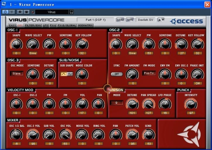Viewport: 212px width, 150px height.
Task: Click the OSC-2 SHAPE knob
Action: [x=116, y=44]
